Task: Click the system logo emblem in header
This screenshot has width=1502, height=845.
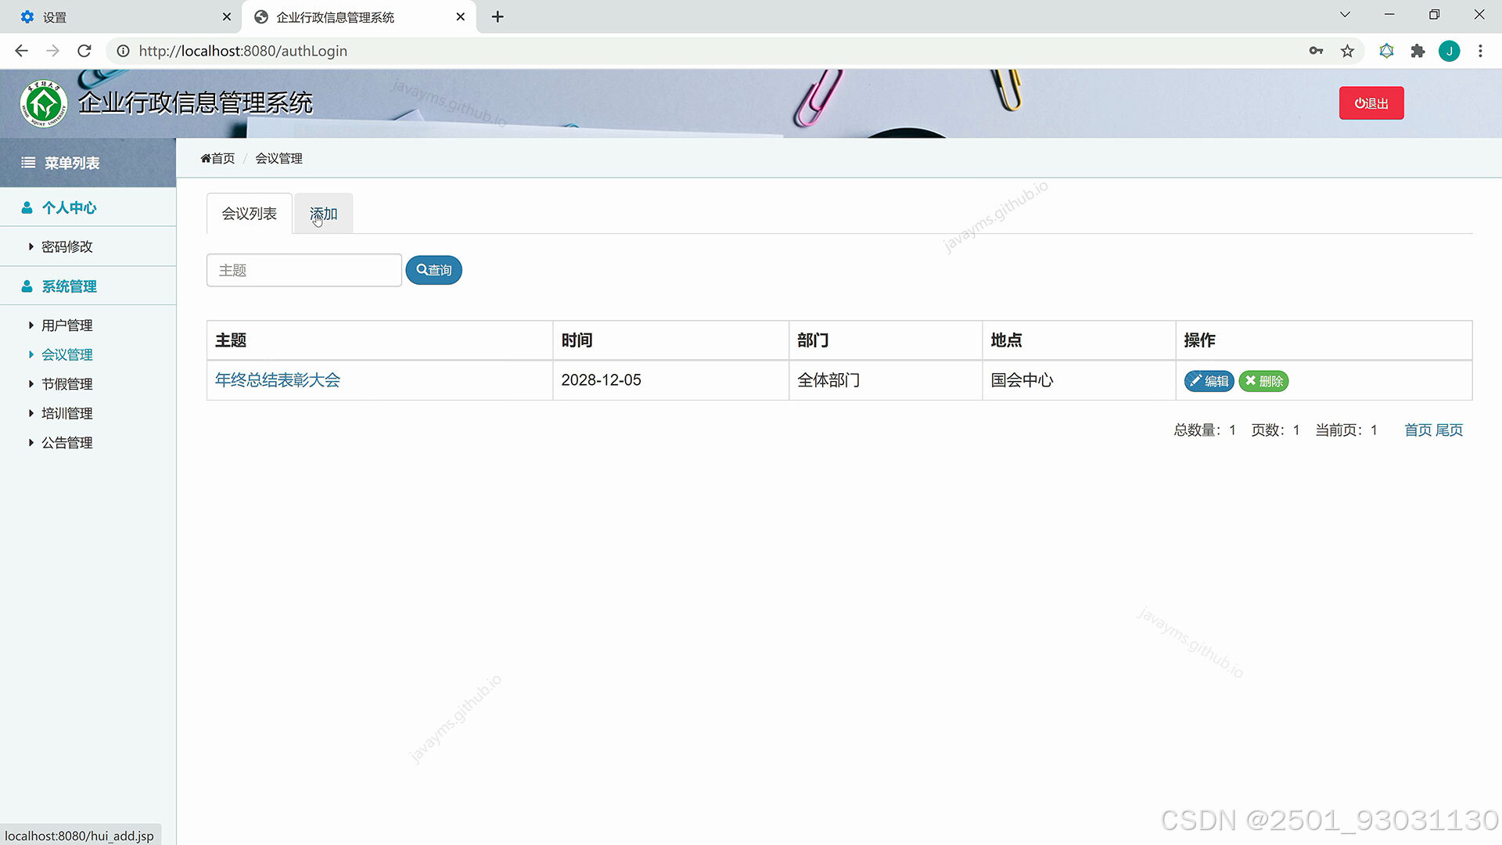Action: coord(44,103)
